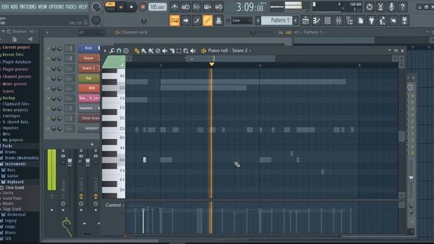
Task: Toggle piano roll snap magnet icon
Action: click(x=119, y=51)
